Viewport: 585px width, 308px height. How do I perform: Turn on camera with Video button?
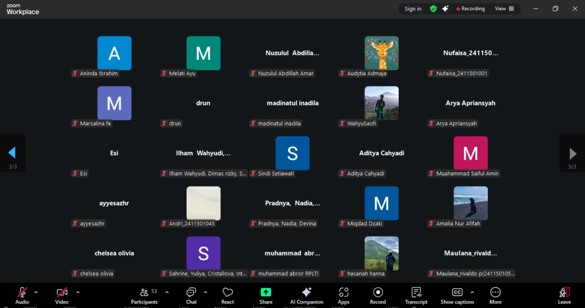(62, 295)
